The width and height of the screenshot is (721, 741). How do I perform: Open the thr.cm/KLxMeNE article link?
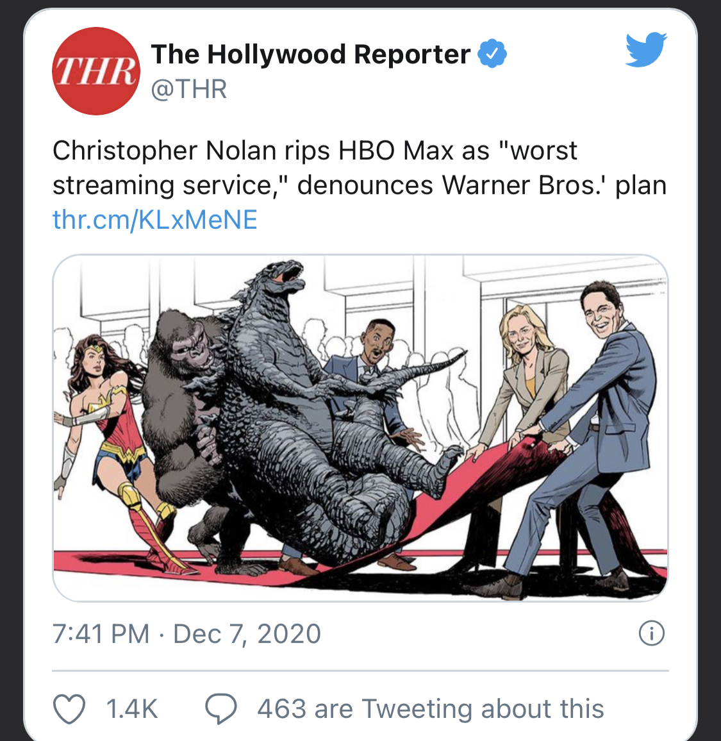point(155,220)
